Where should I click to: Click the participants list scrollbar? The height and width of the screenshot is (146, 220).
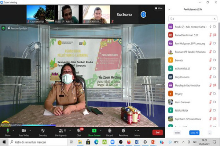coord(219,56)
